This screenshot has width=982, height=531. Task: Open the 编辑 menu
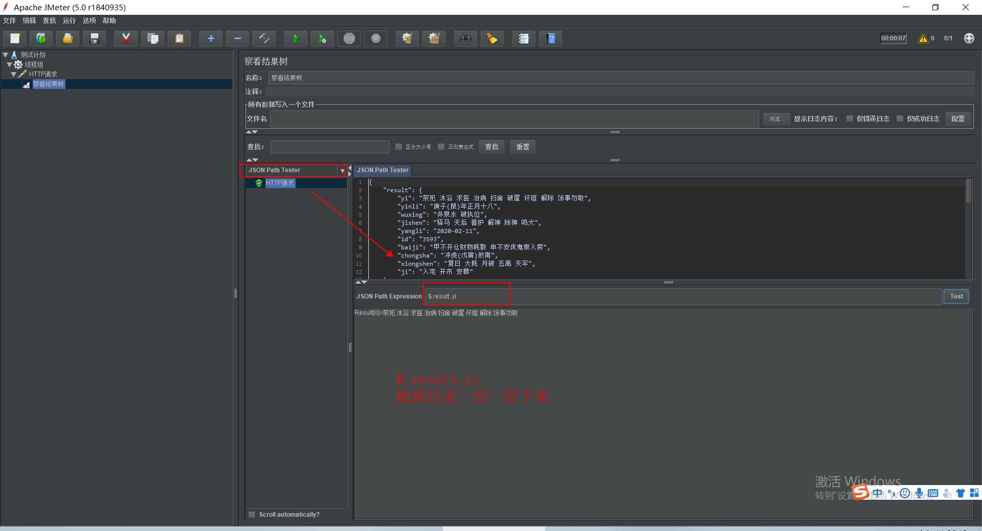coord(29,20)
